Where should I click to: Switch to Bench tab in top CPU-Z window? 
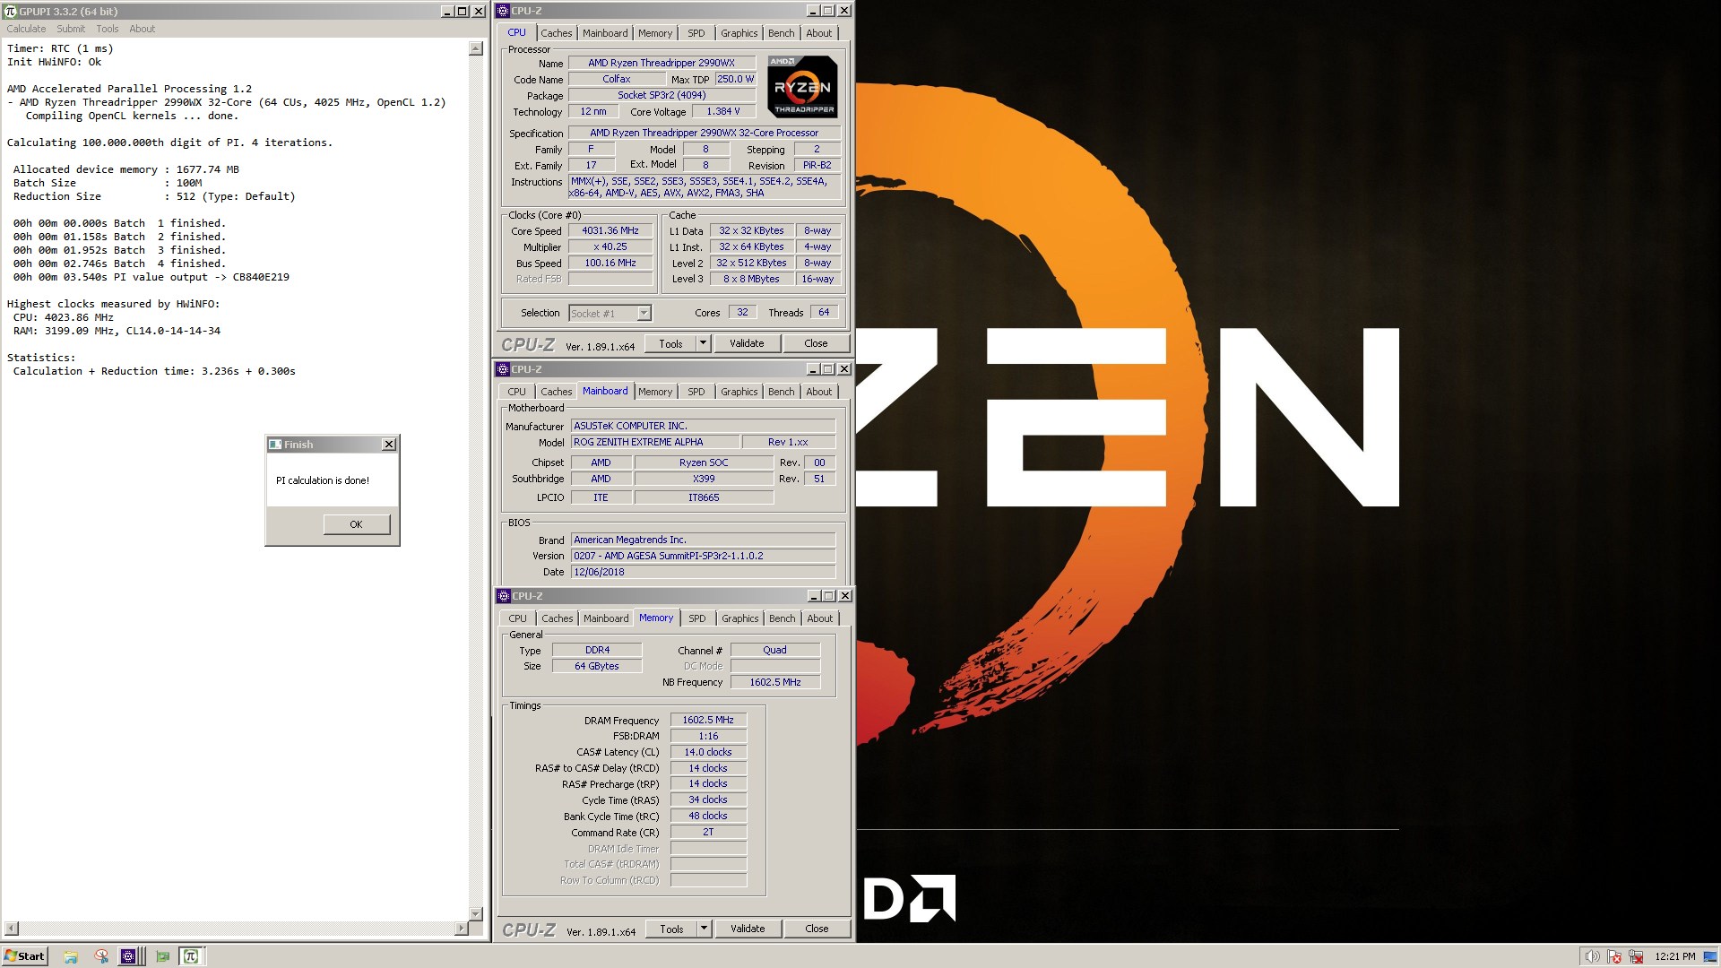point(782,33)
